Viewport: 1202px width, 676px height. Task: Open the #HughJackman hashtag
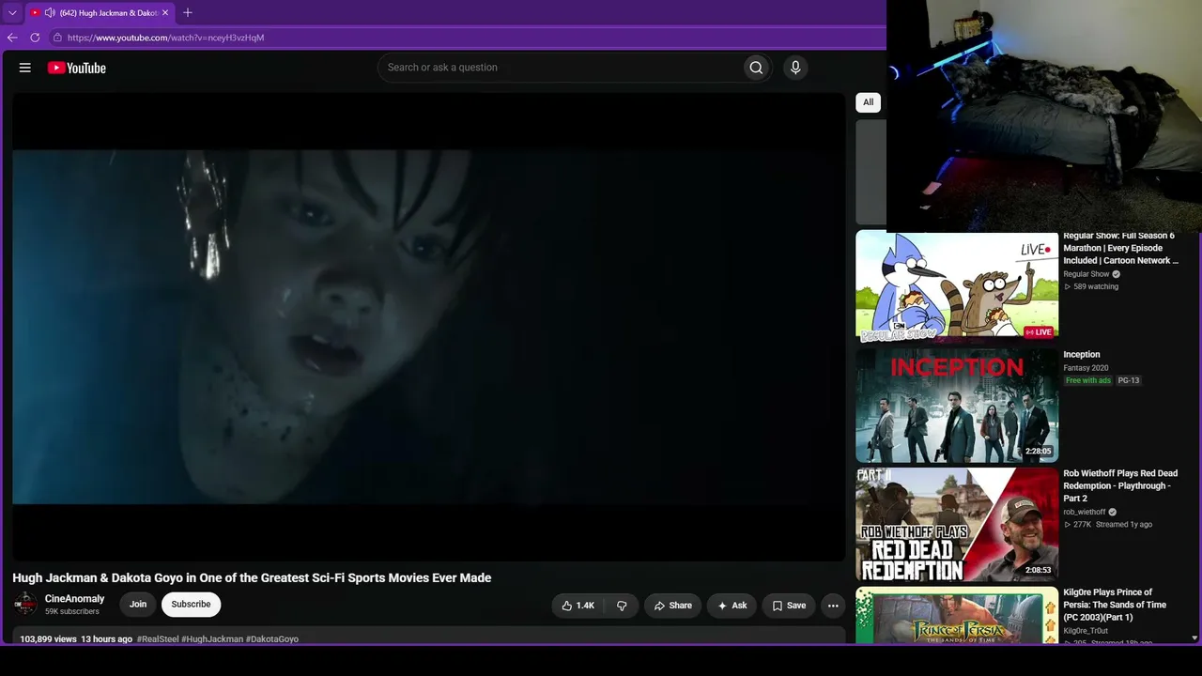pos(212,639)
